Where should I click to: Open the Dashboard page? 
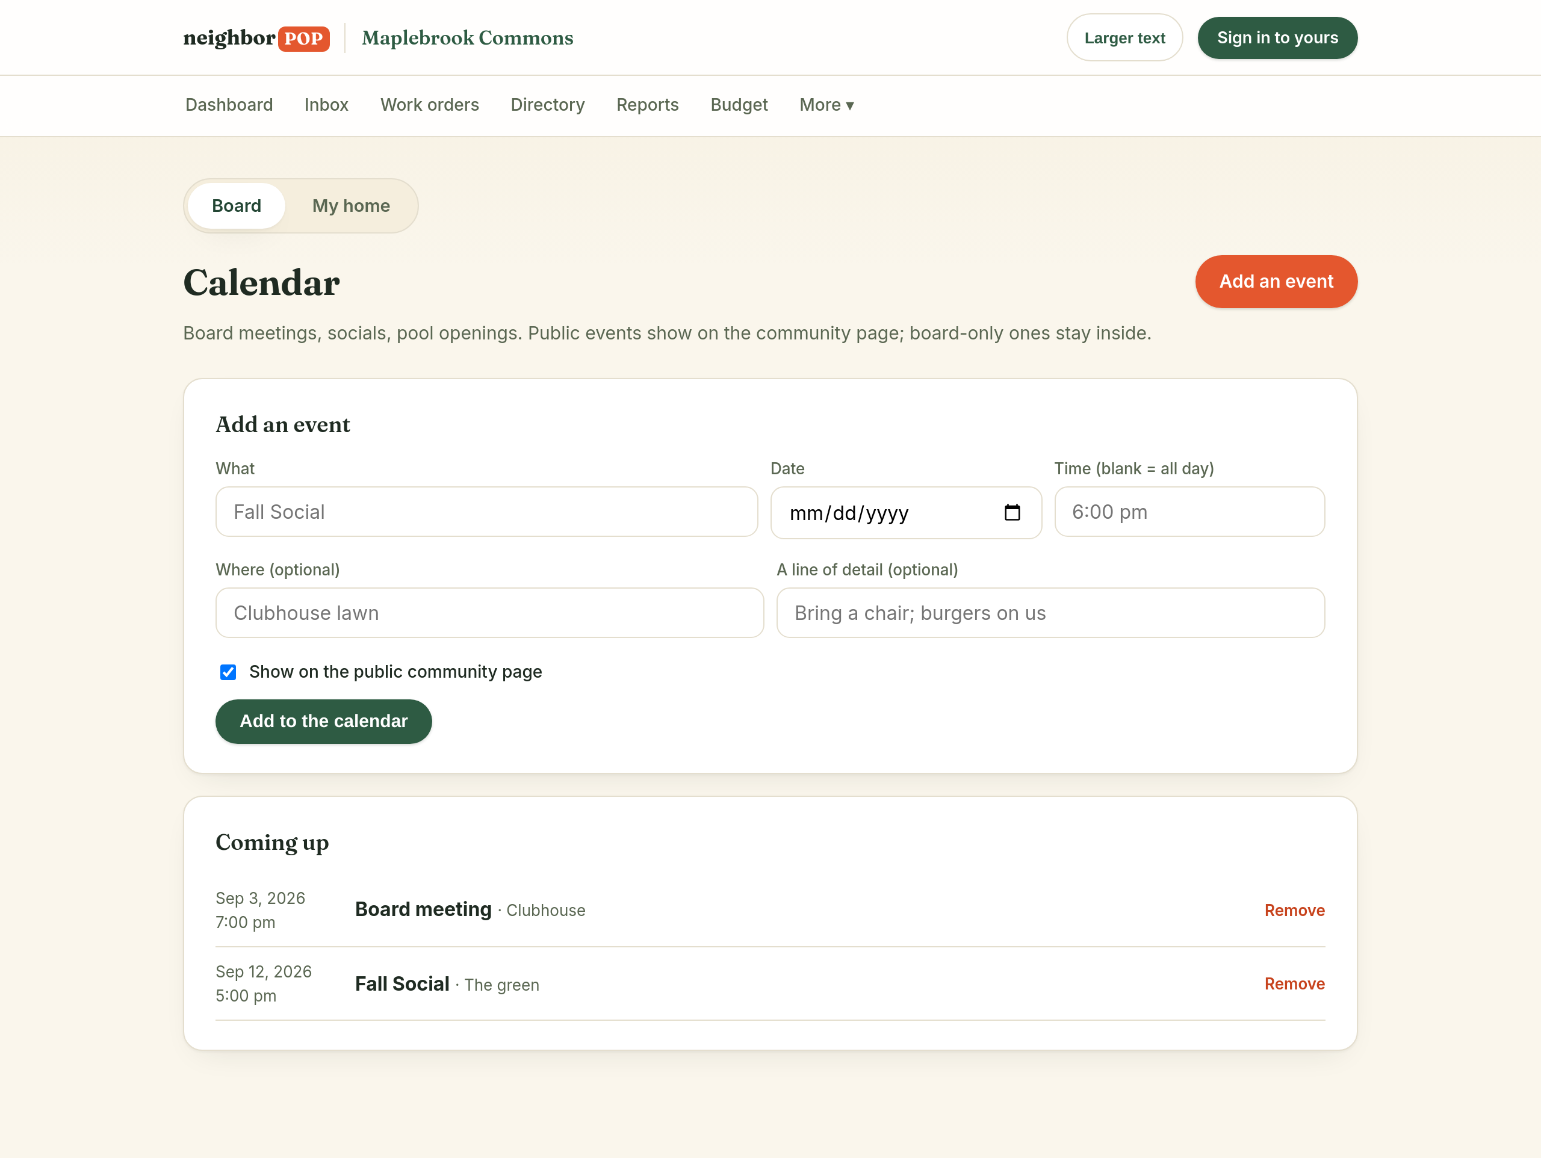229,105
